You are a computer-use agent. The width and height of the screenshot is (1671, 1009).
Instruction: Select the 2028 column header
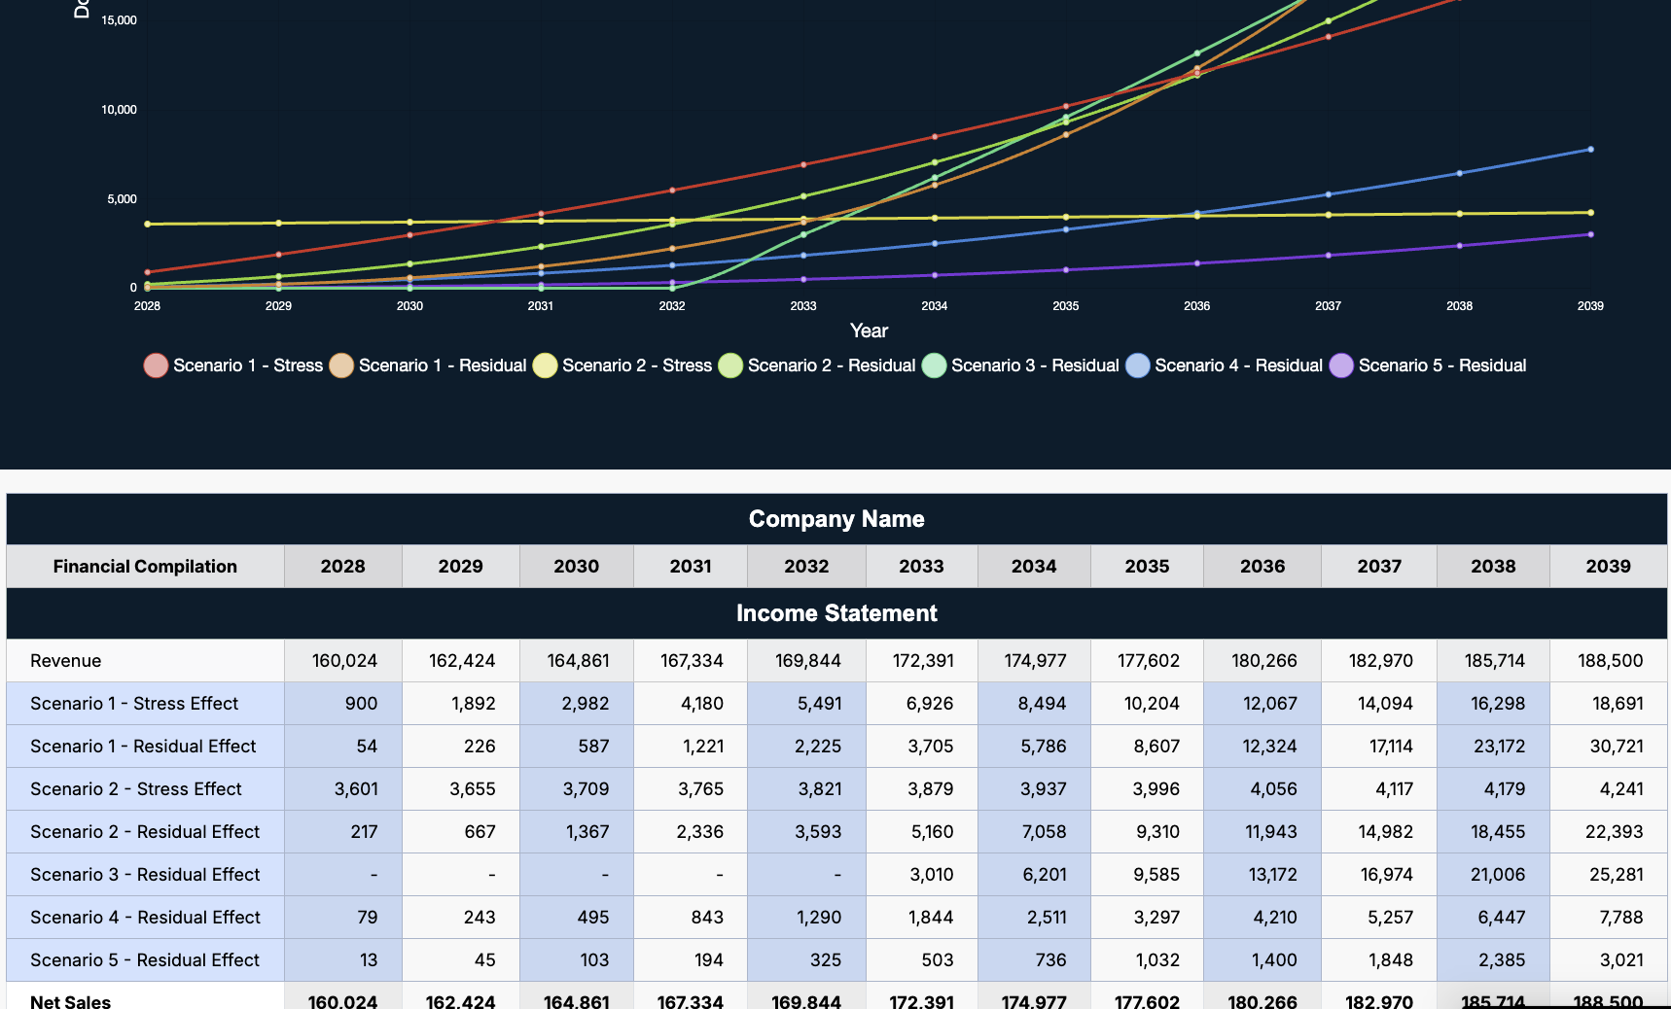342,566
